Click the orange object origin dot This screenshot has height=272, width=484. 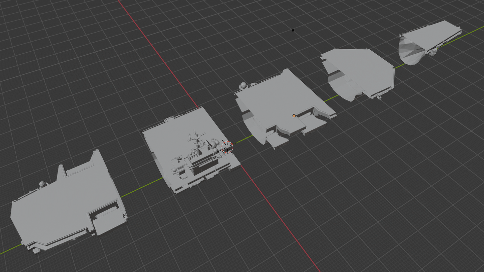[x=294, y=116]
